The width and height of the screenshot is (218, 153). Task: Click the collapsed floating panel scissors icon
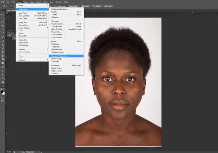click(x=10, y=35)
